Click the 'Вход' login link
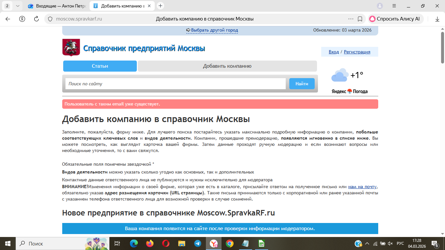This screenshot has width=445, height=250. (x=334, y=52)
